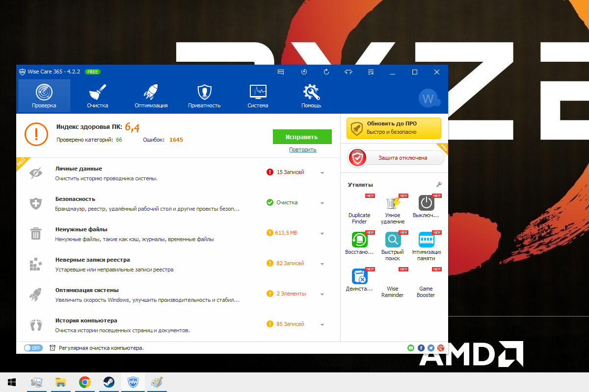Open the skin (t-shirt) icon
The image size is (589, 392).
(349, 72)
